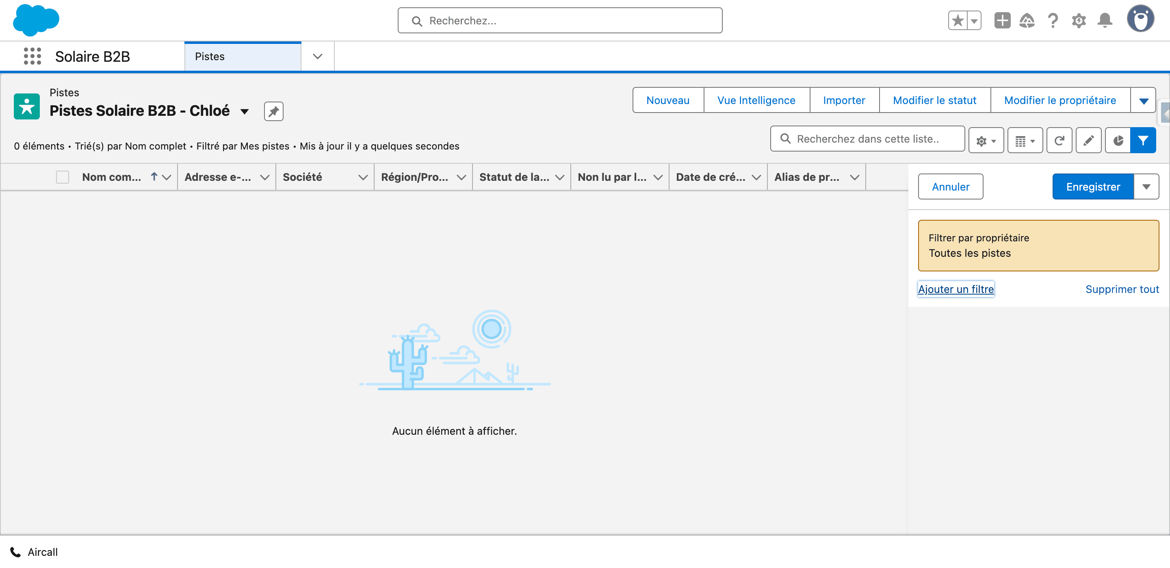Open Statut de la piste column chevron
Screen dimensions: 1170x568
tap(559, 177)
